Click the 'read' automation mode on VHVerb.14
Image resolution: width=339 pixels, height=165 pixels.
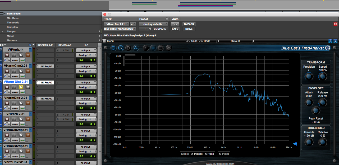(x=22, y=60)
